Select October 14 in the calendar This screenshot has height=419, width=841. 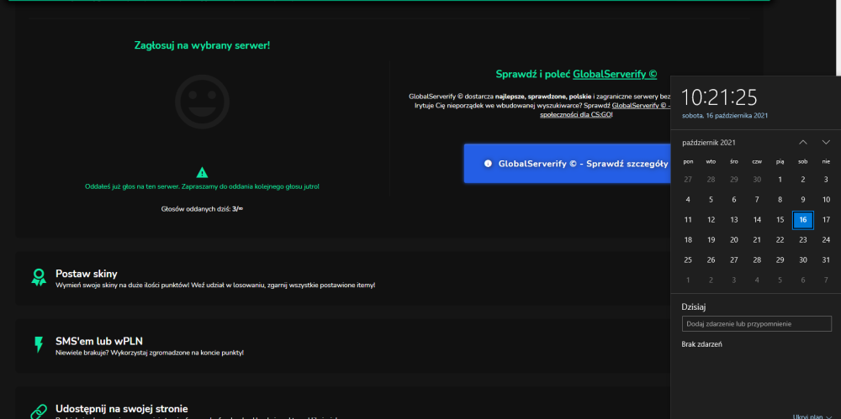coord(757,220)
